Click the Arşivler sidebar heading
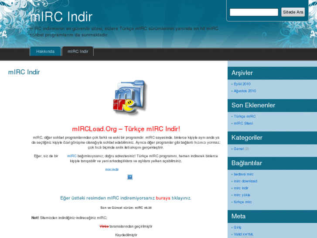The image size is (317, 238). pos(242,73)
